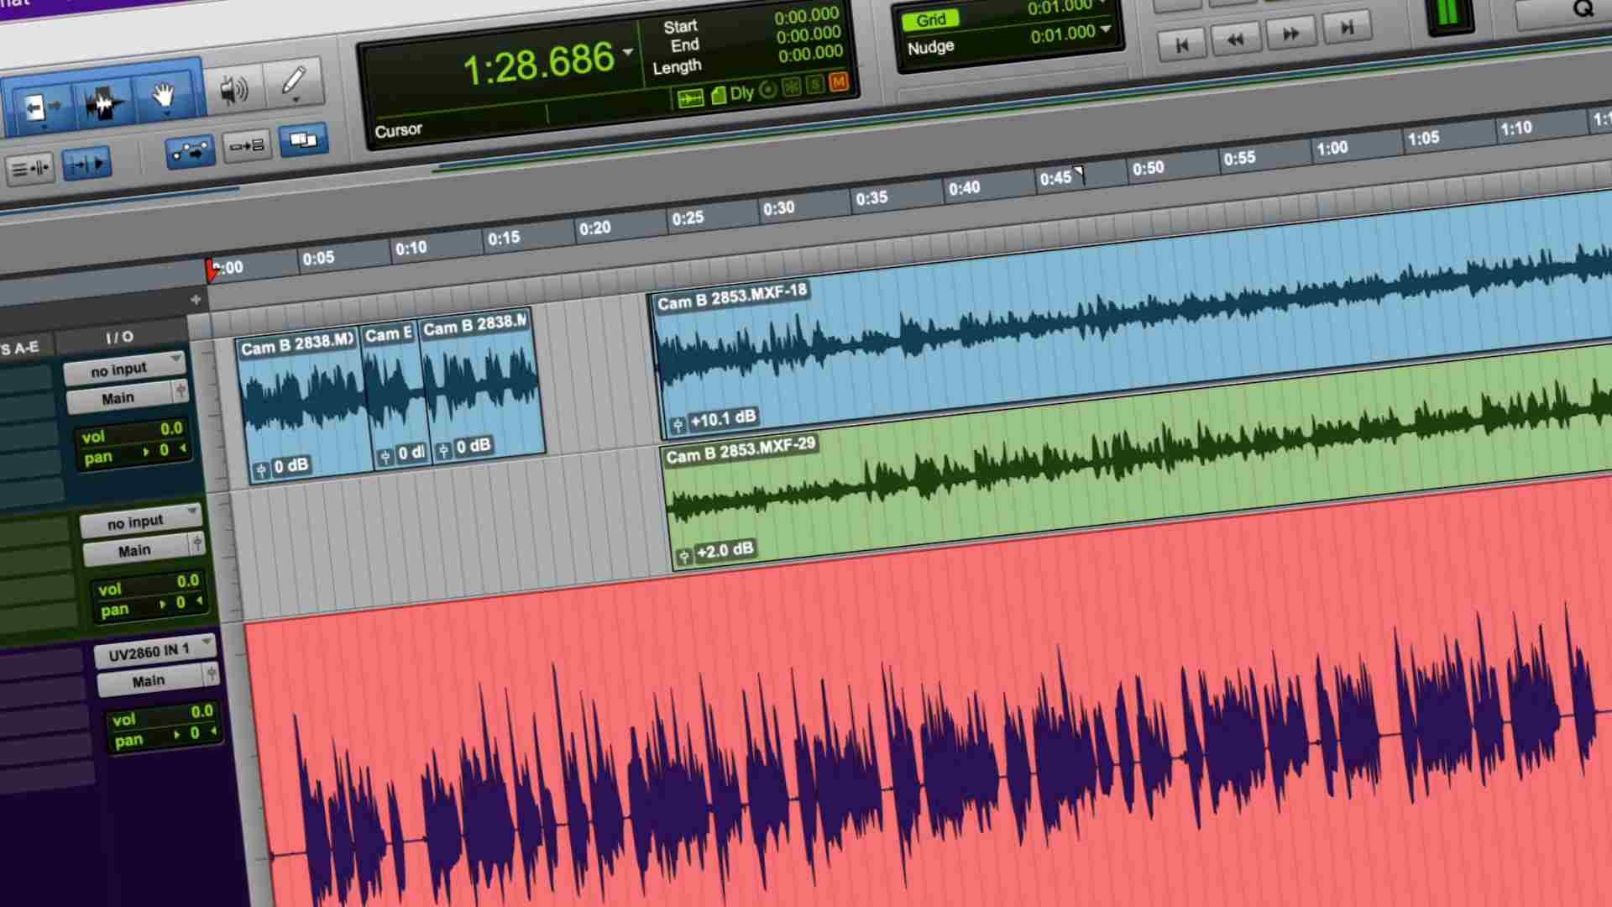The width and height of the screenshot is (1612, 907).
Task: Open the Nudge value dropdown arrow
Action: pyautogui.click(x=1106, y=29)
